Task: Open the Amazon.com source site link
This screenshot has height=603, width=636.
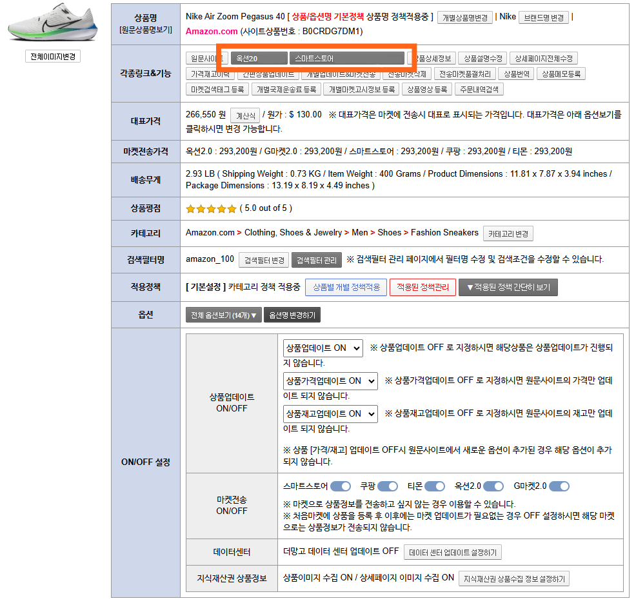Action: coord(212,31)
